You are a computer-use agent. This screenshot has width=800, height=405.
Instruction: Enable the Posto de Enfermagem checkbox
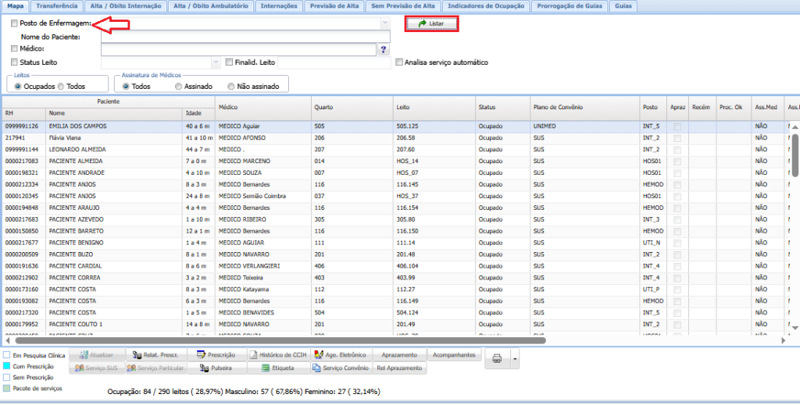click(x=14, y=23)
